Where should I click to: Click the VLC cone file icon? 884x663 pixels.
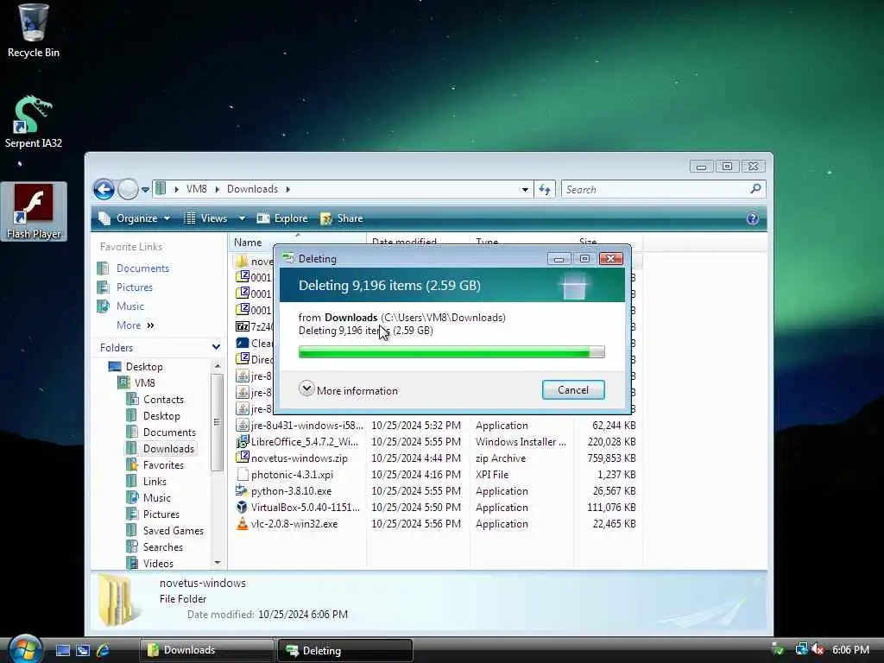tap(242, 524)
